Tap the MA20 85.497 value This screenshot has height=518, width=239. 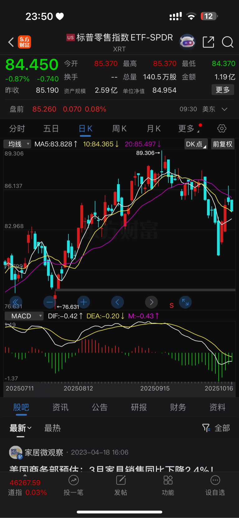[143, 144]
